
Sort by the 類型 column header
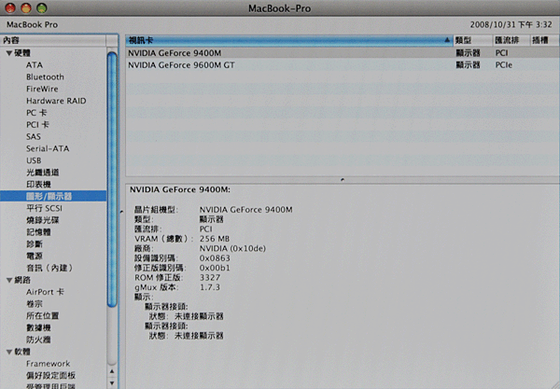click(x=473, y=40)
